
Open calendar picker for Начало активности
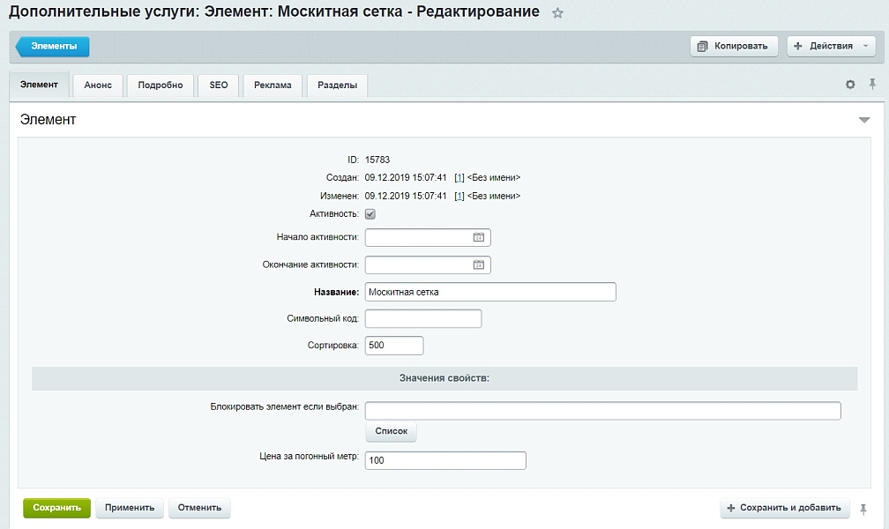coord(477,236)
